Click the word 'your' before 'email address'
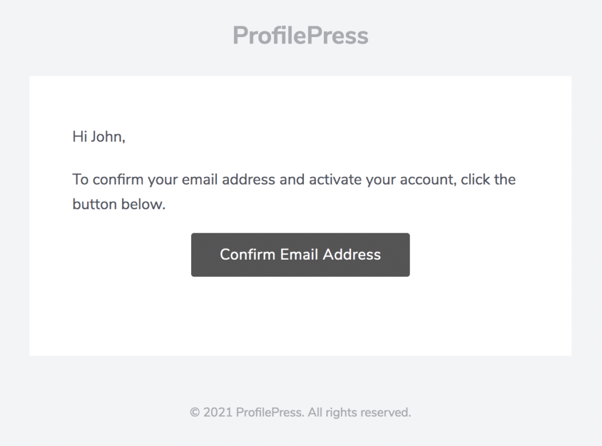The image size is (602, 446). (163, 180)
